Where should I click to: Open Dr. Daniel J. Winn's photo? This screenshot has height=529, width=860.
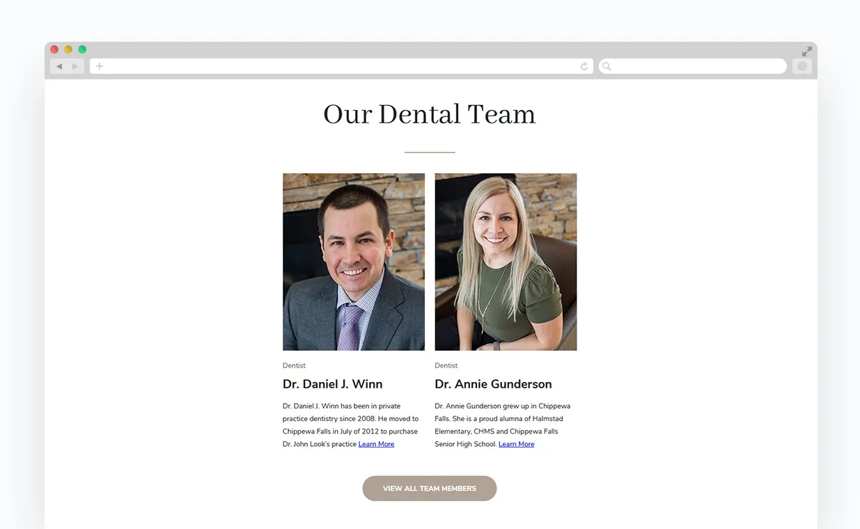[354, 262]
